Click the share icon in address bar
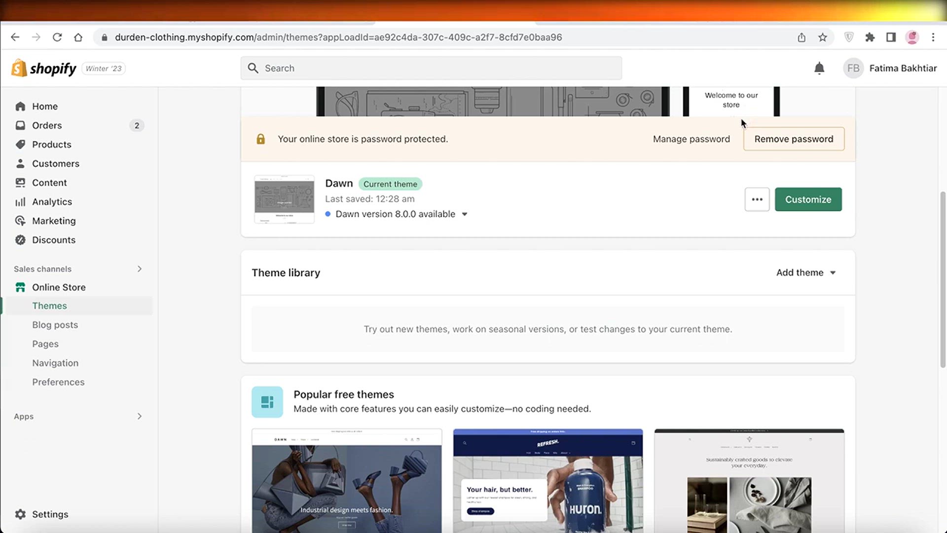947x533 pixels. (x=801, y=37)
